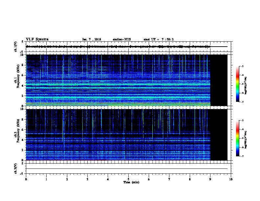The image size is (260, 201).
Task: Click time axis tick label "4"
Action: (x=108, y=179)
